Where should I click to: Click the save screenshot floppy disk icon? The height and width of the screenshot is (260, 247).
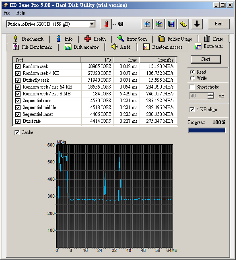click(171, 24)
